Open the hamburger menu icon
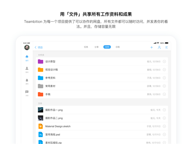Image resolution: width=192 pixels, height=144 pixels. pyautogui.click(x=166, y=47)
